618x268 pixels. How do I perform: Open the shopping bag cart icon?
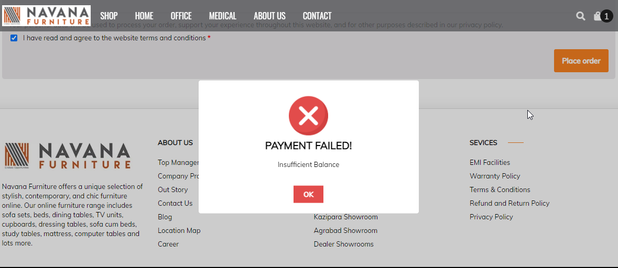coord(598,16)
